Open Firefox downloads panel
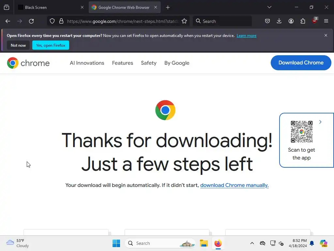Image resolution: width=334 pixels, height=251 pixels. click(x=279, y=21)
